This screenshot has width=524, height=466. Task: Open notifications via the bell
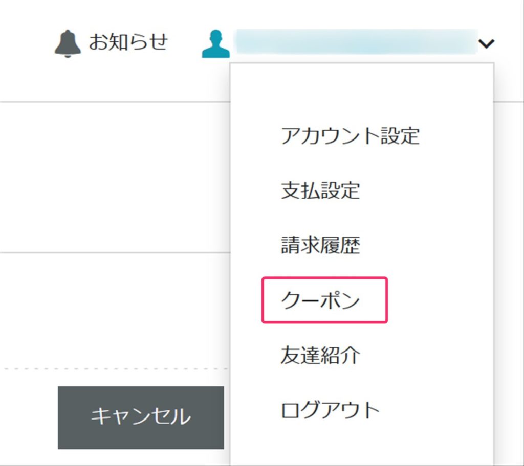[x=68, y=43]
